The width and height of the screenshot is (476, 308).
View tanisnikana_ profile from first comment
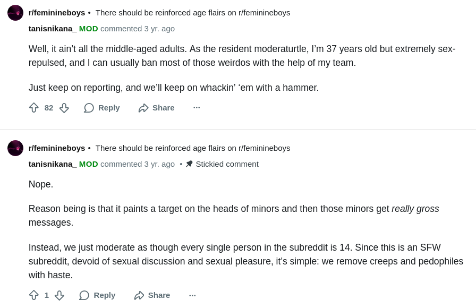[x=53, y=29]
